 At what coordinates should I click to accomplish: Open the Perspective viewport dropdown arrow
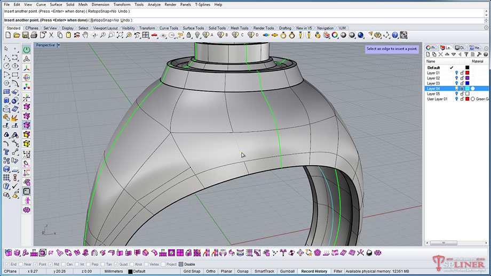(59, 45)
